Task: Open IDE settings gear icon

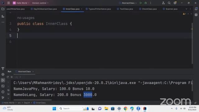Action: [175, 3]
